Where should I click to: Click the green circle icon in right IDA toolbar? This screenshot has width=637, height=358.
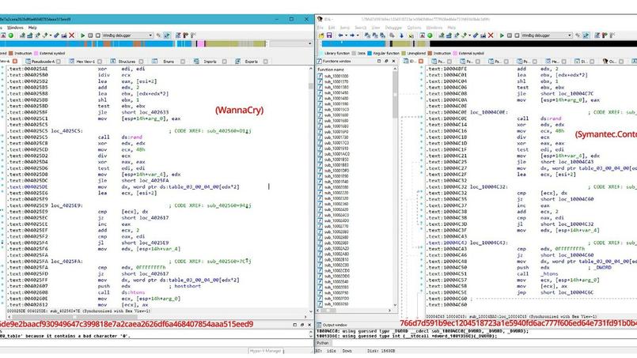[430, 36]
